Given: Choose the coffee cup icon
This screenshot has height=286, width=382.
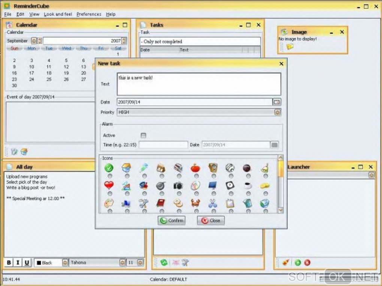Looking at the screenshot, I should (x=248, y=186).
